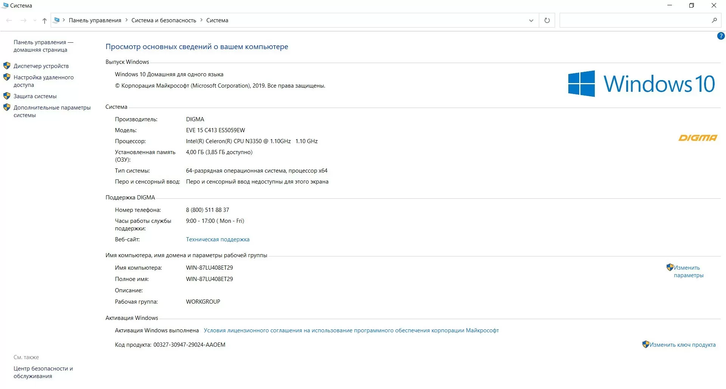Select model text EVE 15 C413 ES5059EW

[x=216, y=130]
